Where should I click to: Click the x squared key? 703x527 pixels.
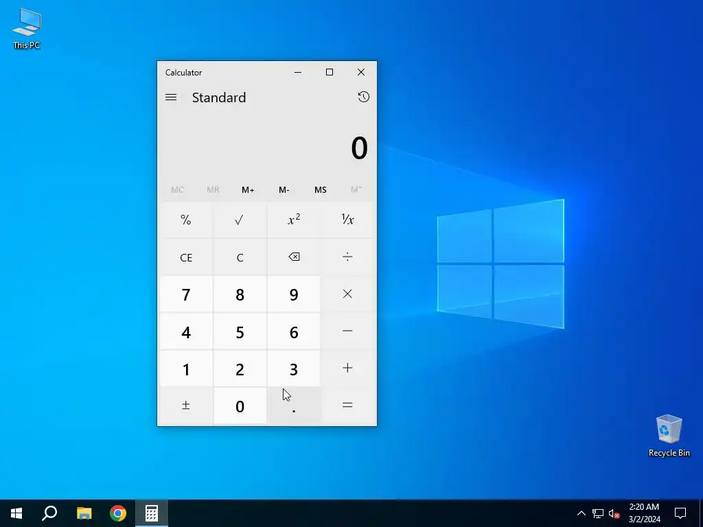pos(294,220)
